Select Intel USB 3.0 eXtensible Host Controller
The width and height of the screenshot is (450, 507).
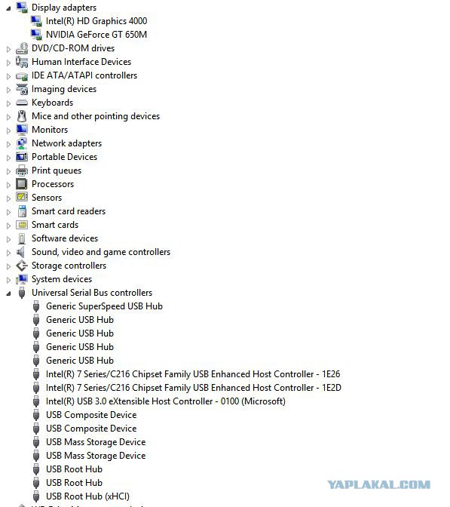point(166,401)
